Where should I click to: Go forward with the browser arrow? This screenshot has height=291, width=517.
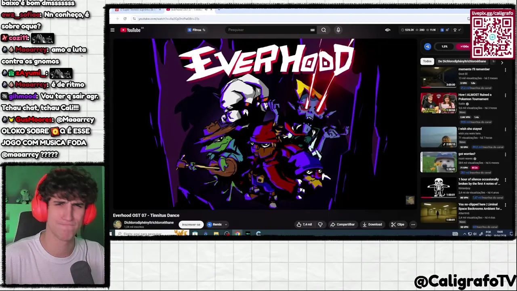pos(118,19)
